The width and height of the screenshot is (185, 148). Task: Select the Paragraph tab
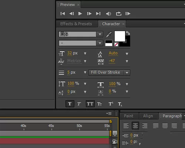pos(172,116)
